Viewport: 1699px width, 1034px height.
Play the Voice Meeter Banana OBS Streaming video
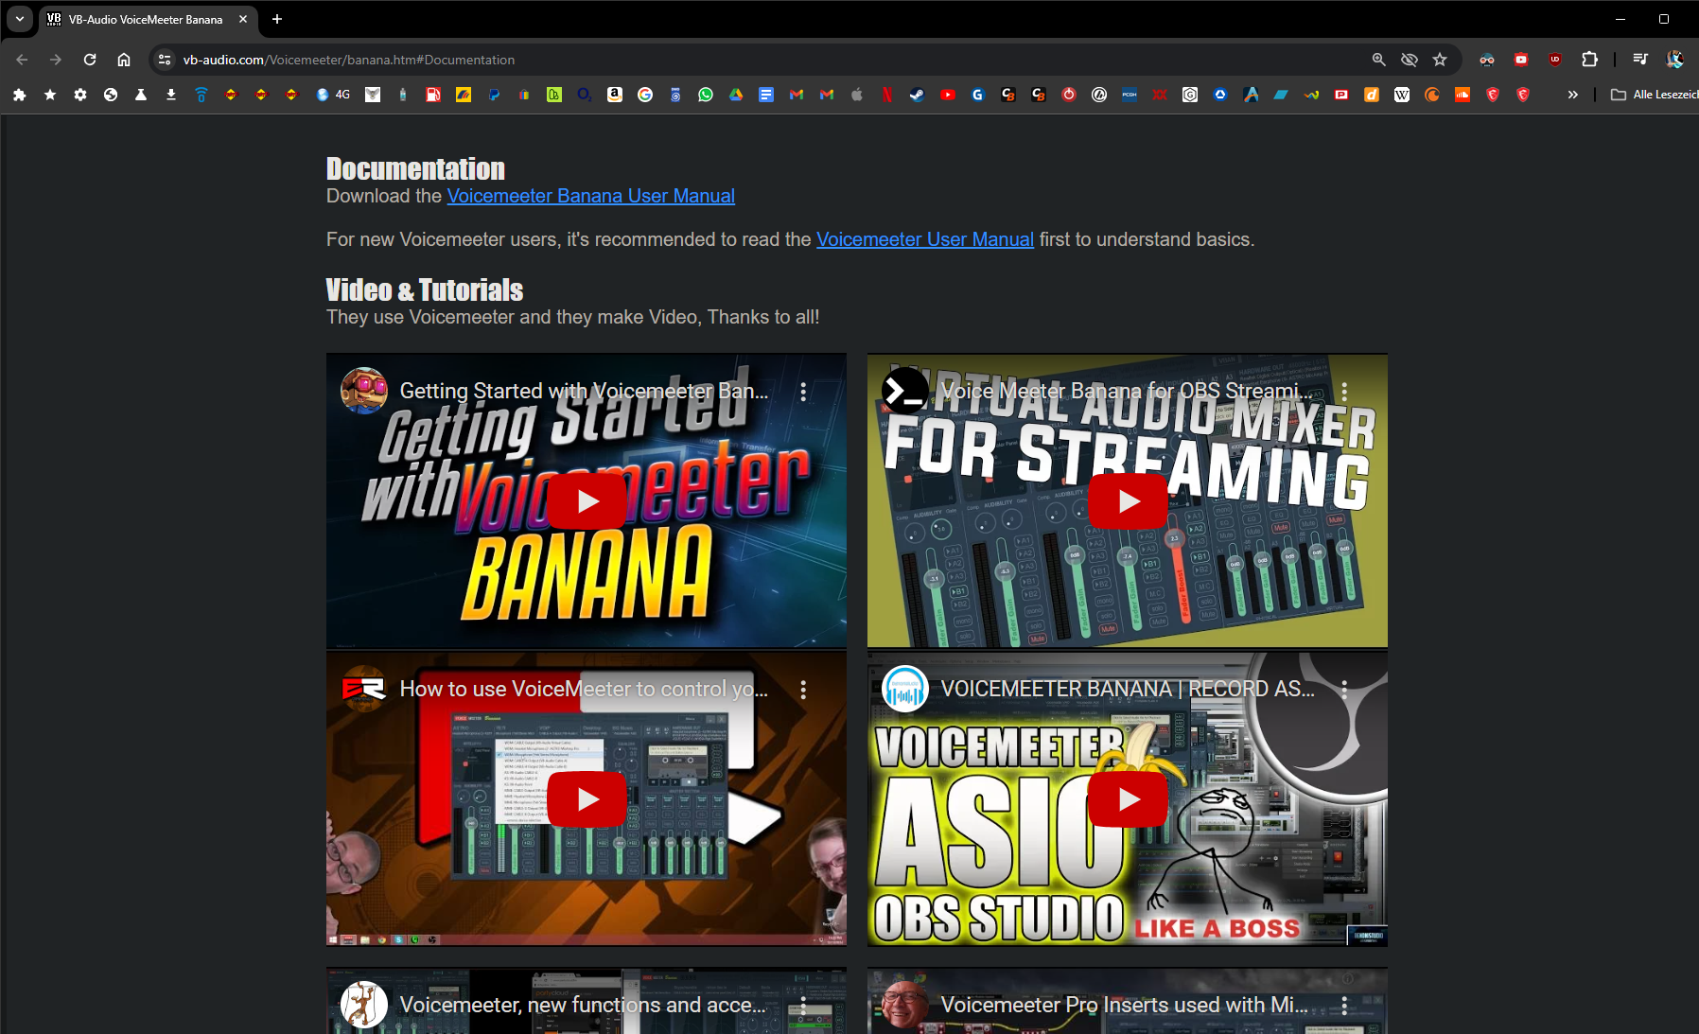click(1128, 501)
